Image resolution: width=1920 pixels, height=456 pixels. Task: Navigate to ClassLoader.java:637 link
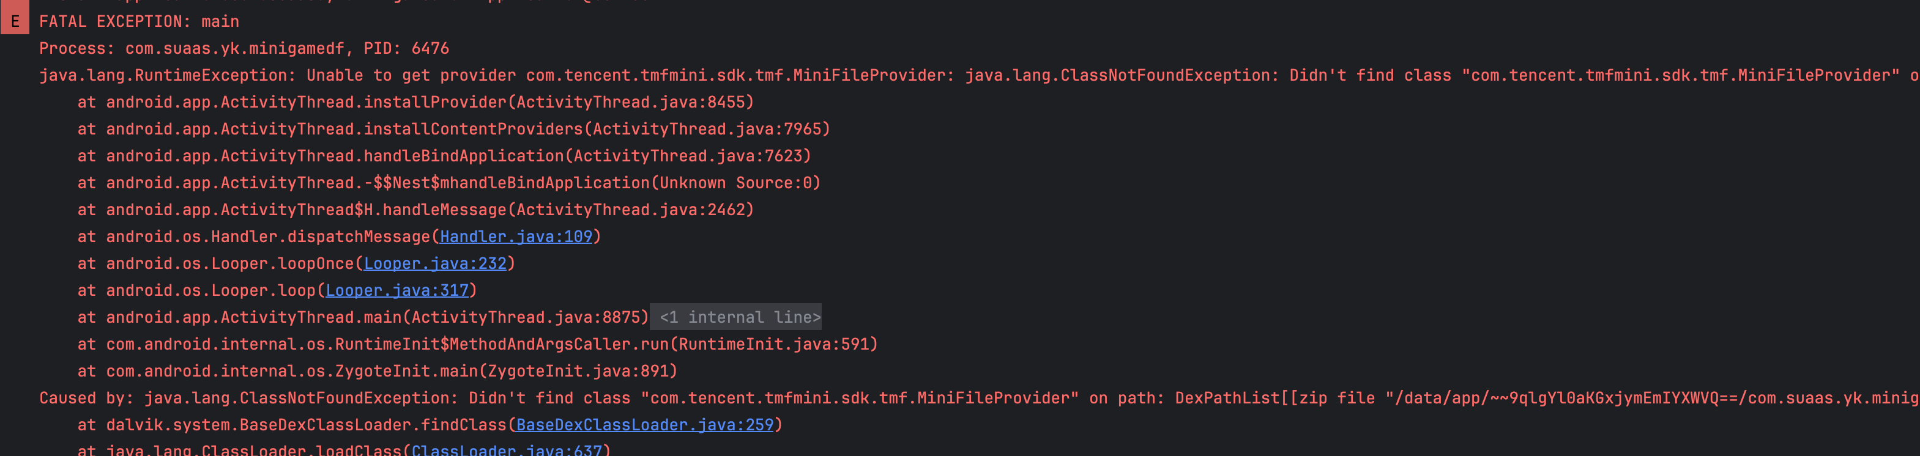(x=507, y=449)
